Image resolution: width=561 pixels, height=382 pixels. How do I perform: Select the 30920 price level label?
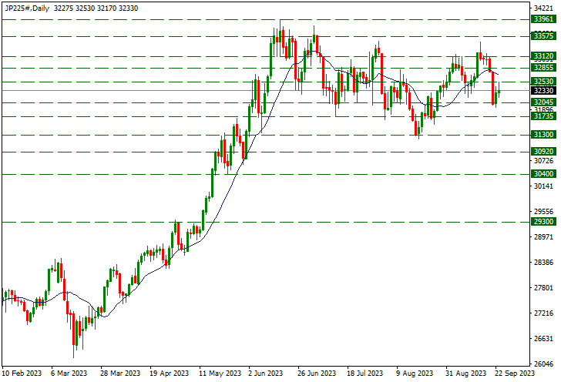[543, 152]
